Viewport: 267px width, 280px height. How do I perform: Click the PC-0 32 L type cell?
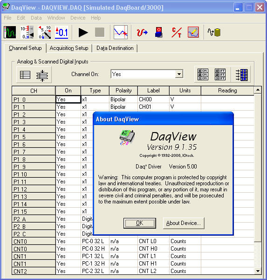[95, 241]
